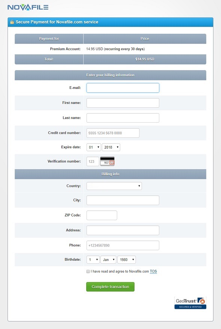Open the birthdate day dropdown

coord(93,260)
